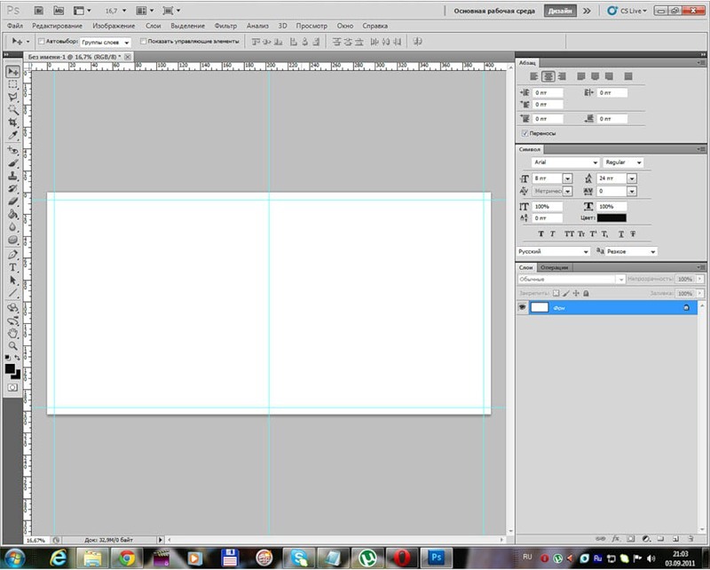The image size is (710, 570).
Task: Hide the Фон layer via eye icon
Action: 522,307
